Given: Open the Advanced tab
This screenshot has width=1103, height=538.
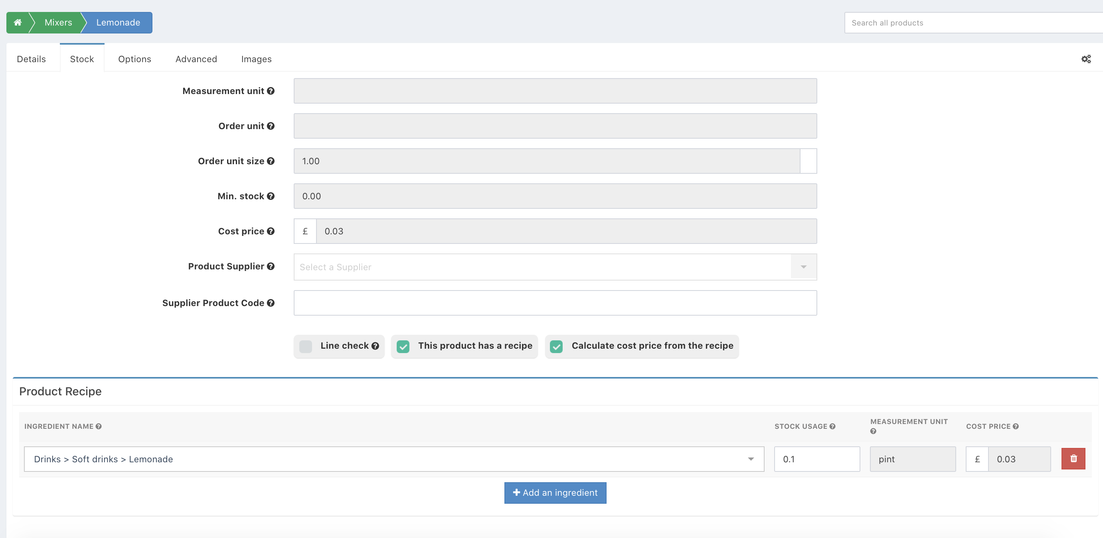Looking at the screenshot, I should coord(196,59).
